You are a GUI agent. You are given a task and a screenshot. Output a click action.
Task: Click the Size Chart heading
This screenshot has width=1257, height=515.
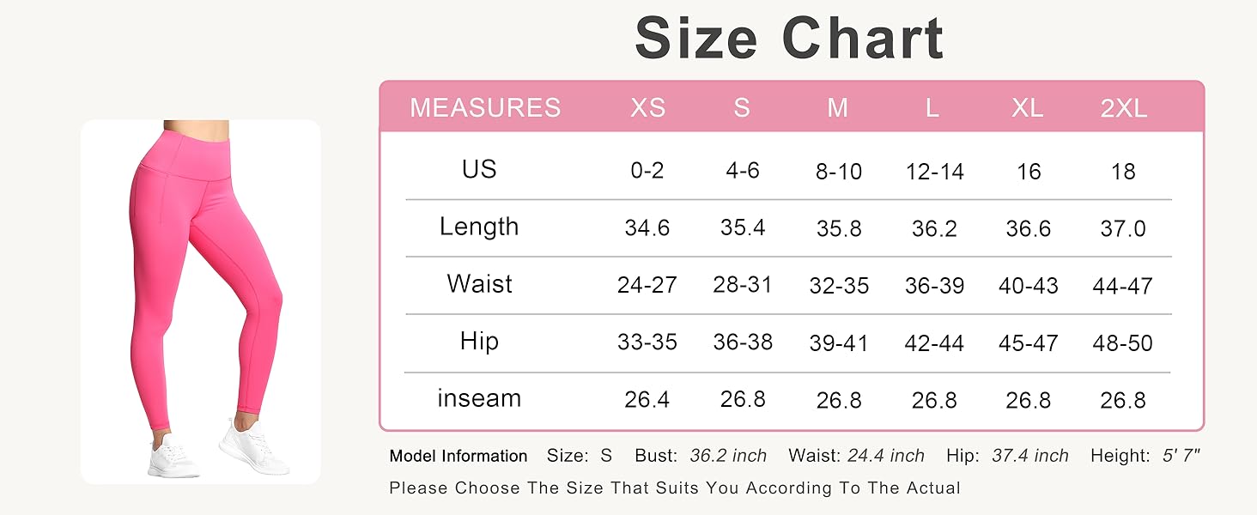click(x=789, y=38)
